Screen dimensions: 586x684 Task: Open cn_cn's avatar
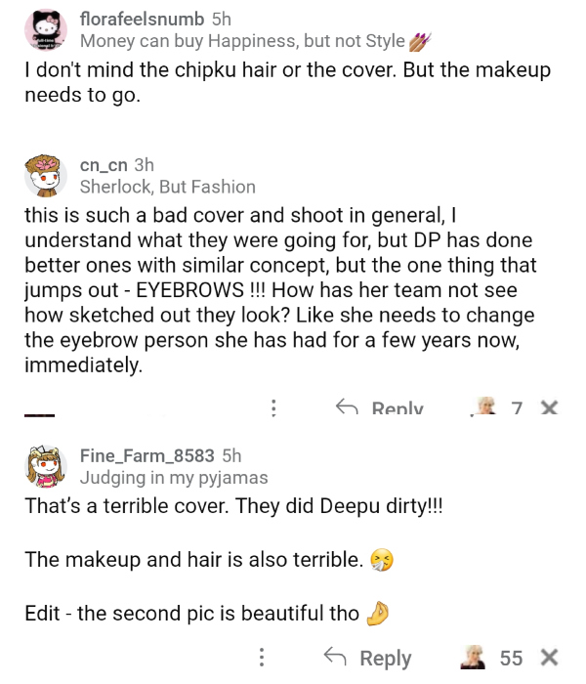click(x=45, y=176)
